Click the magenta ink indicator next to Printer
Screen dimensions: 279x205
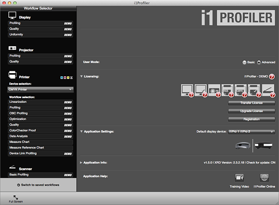(x=65, y=78)
